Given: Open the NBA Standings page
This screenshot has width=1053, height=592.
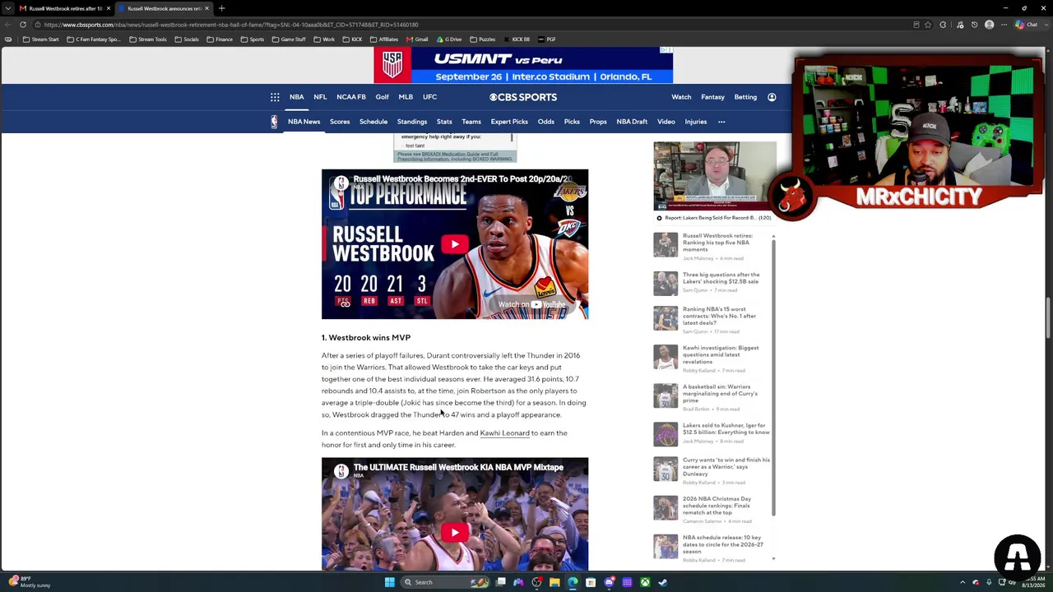Looking at the screenshot, I should pyautogui.click(x=412, y=122).
